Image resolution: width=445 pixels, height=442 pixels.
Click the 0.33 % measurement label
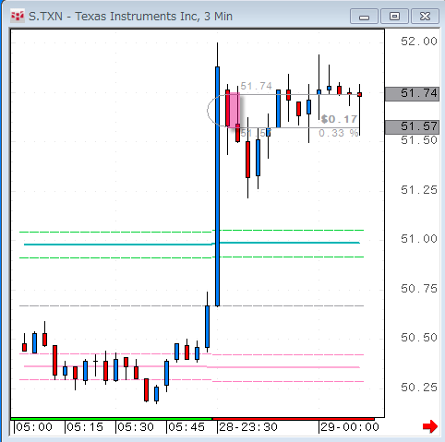point(339,133)
